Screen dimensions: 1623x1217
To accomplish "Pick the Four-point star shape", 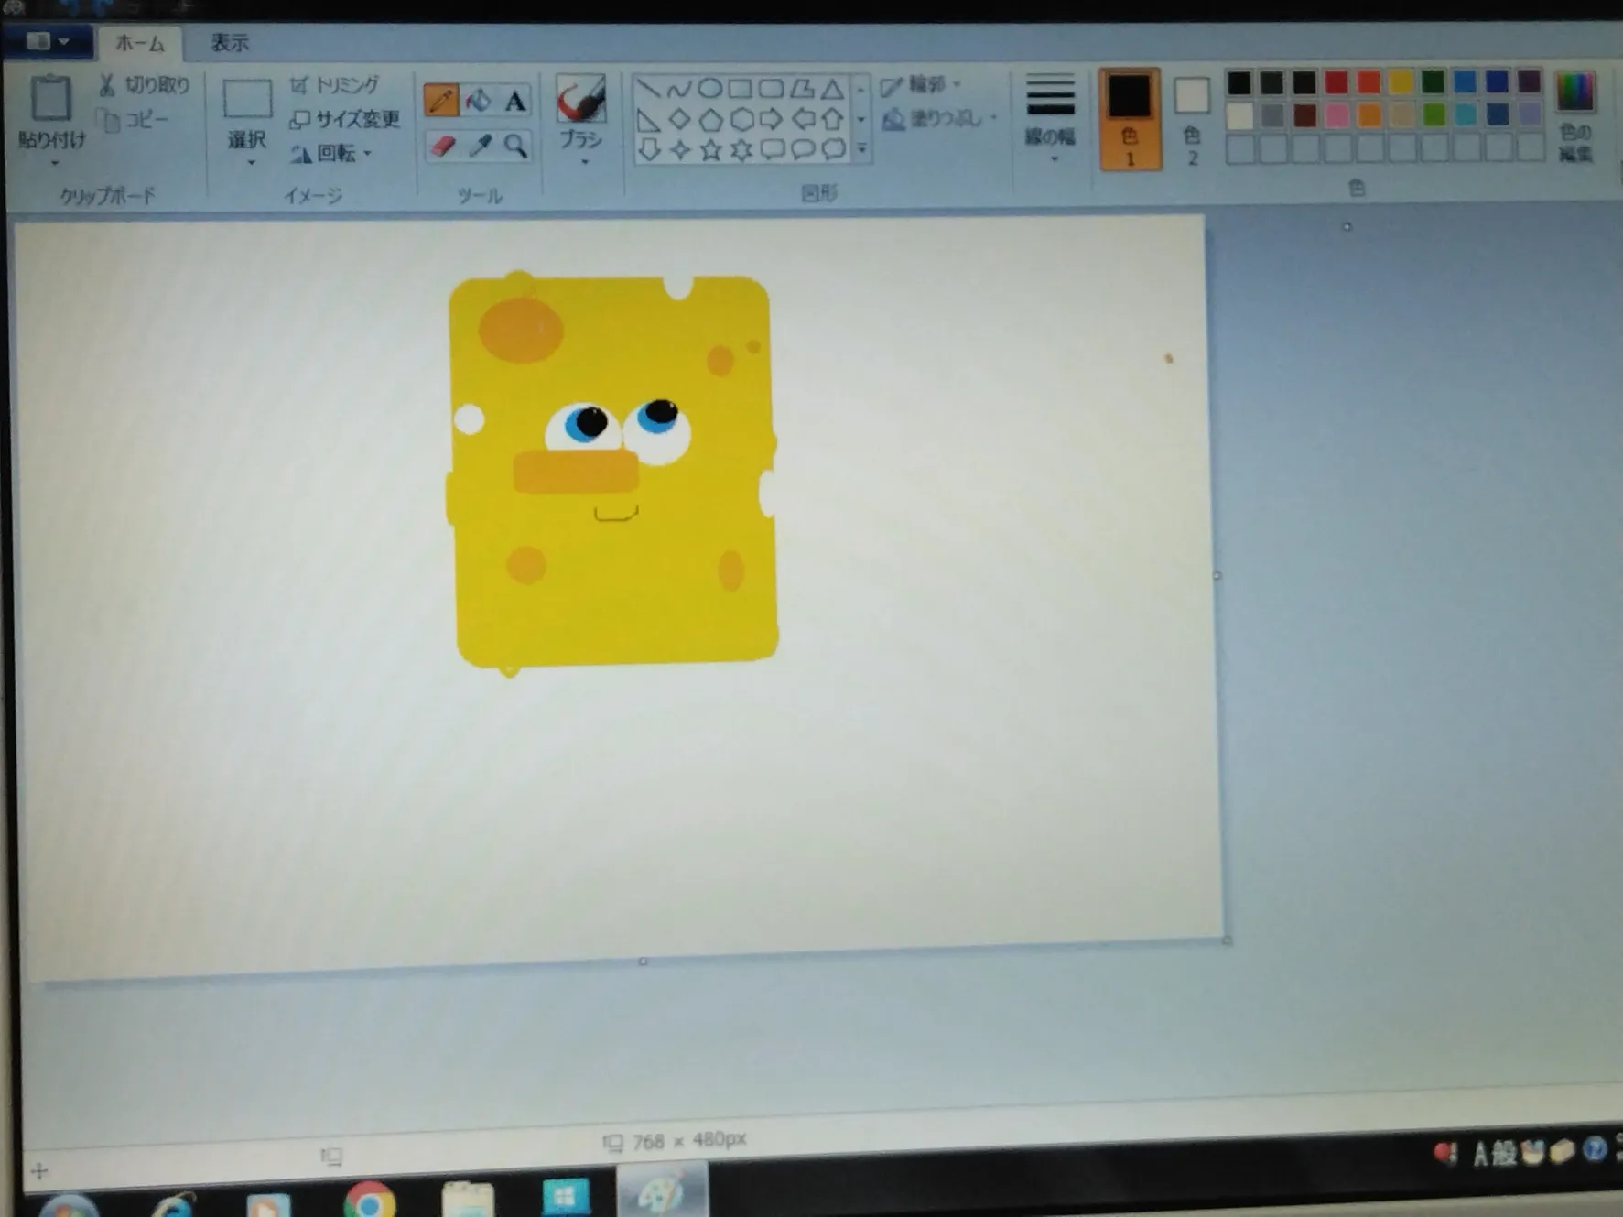I will point(680,149).
